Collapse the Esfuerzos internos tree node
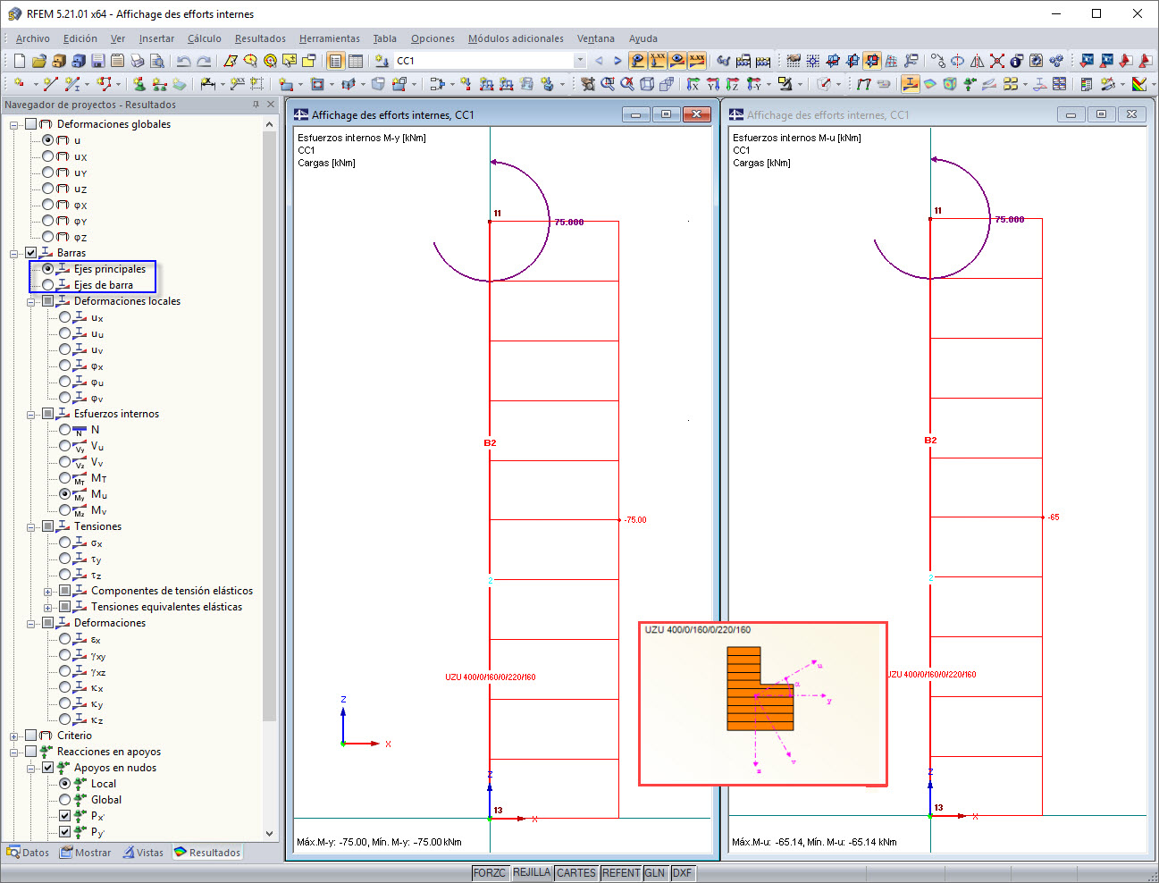This screenshot has width=1159, height=883. pos(31,414)
